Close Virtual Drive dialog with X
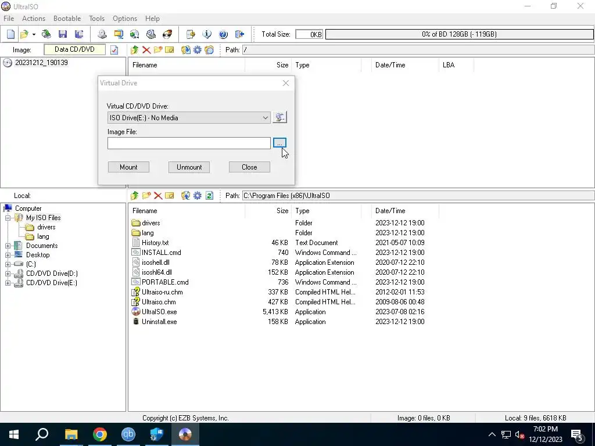 pos(286,83)
